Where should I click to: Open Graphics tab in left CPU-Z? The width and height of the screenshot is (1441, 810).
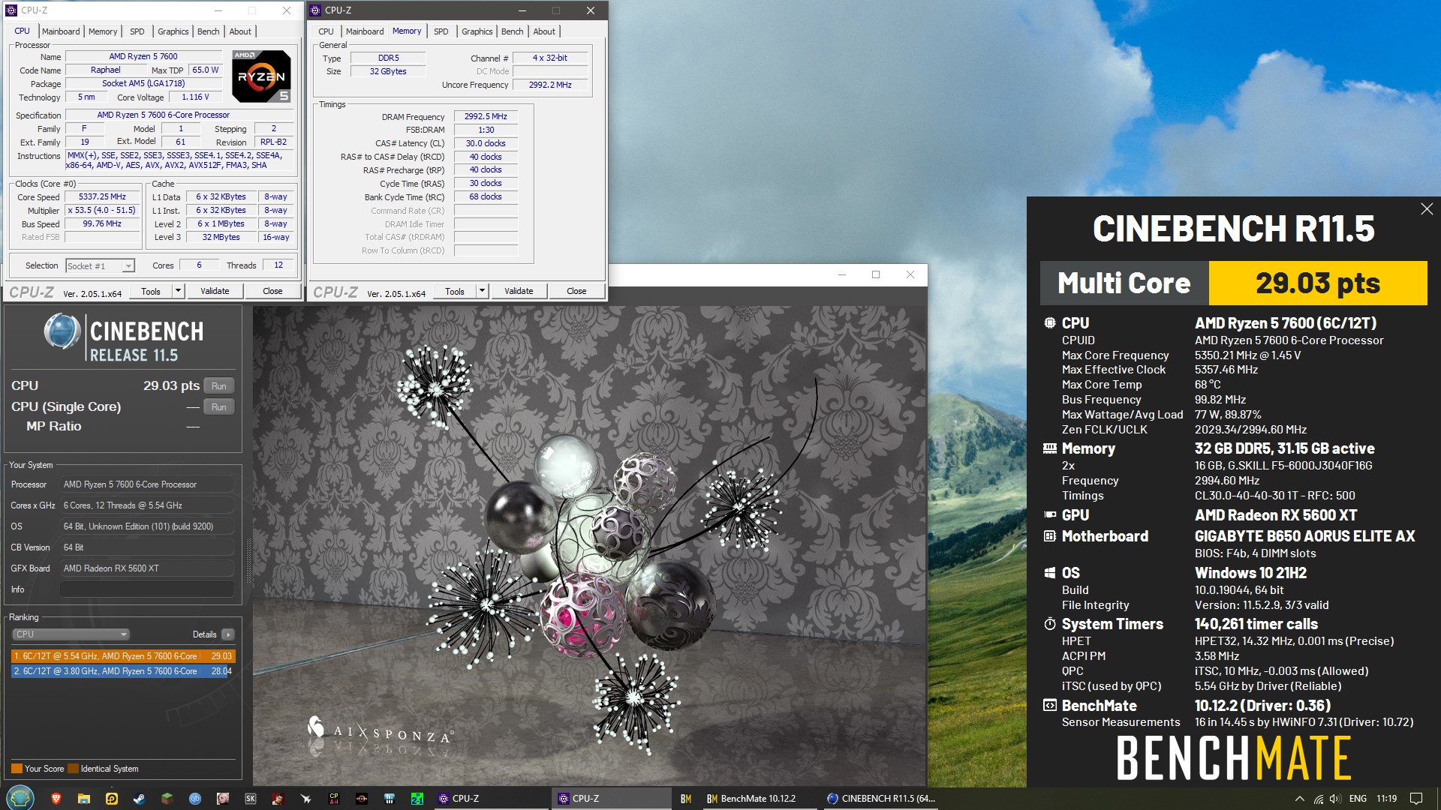[173, 31]
